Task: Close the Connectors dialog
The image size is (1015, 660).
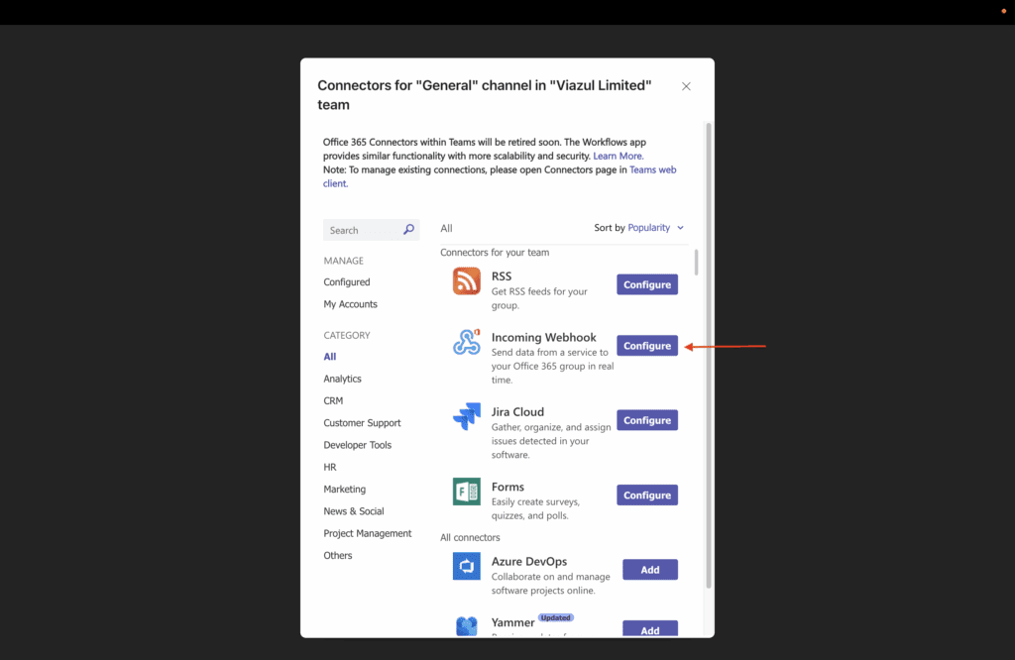Action: pos(686,86)
